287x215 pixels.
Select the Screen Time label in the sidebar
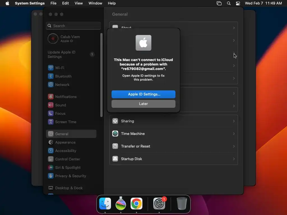click(66, 122)
